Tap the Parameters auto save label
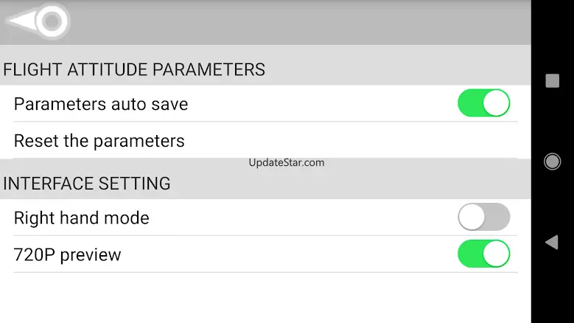The height and width of the screenshot is (323, 574). [x=101, y=104]
